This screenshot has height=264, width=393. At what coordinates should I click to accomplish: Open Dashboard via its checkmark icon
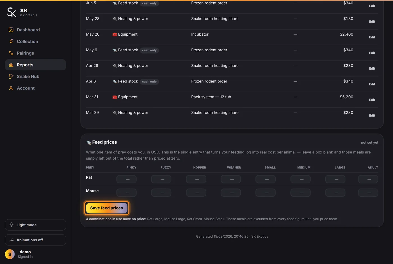click(11, 30)
